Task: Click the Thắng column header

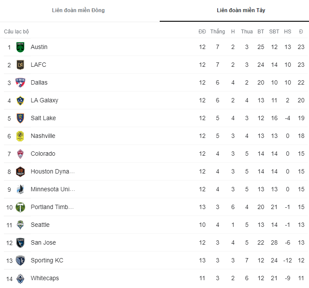Action: pyautogui.click(x=218, y=32)
